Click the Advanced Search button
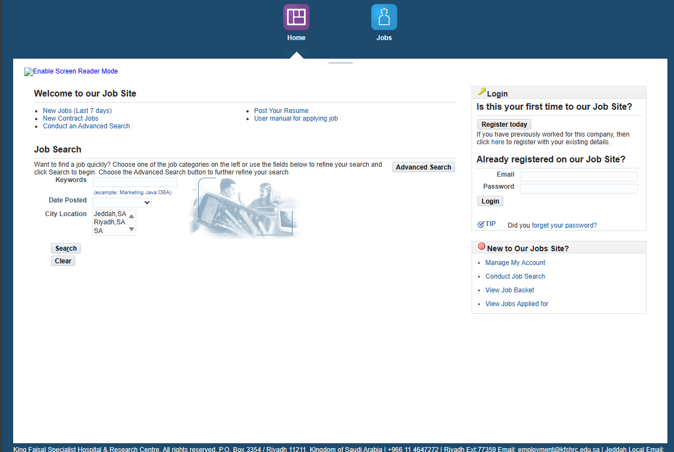 (423, 167)
